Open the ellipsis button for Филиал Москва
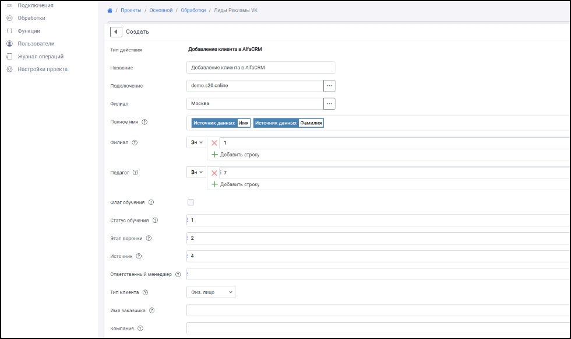 pyautogui.click(x=329, y=103)
